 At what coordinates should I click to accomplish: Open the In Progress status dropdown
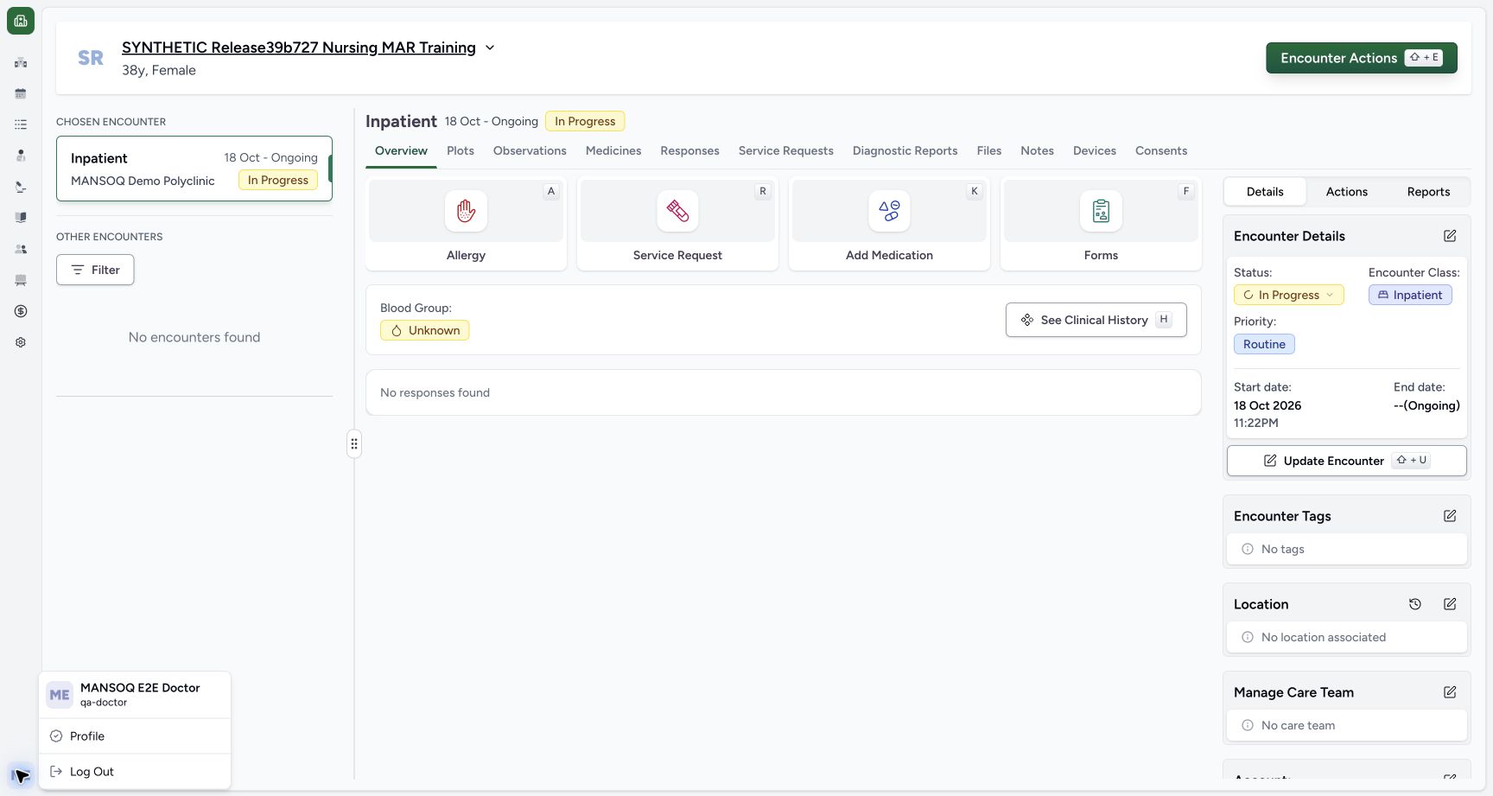coord(1288,295)
